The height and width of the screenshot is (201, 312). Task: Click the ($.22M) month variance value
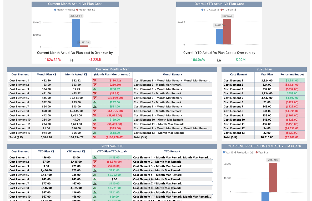tap(95, 60)
